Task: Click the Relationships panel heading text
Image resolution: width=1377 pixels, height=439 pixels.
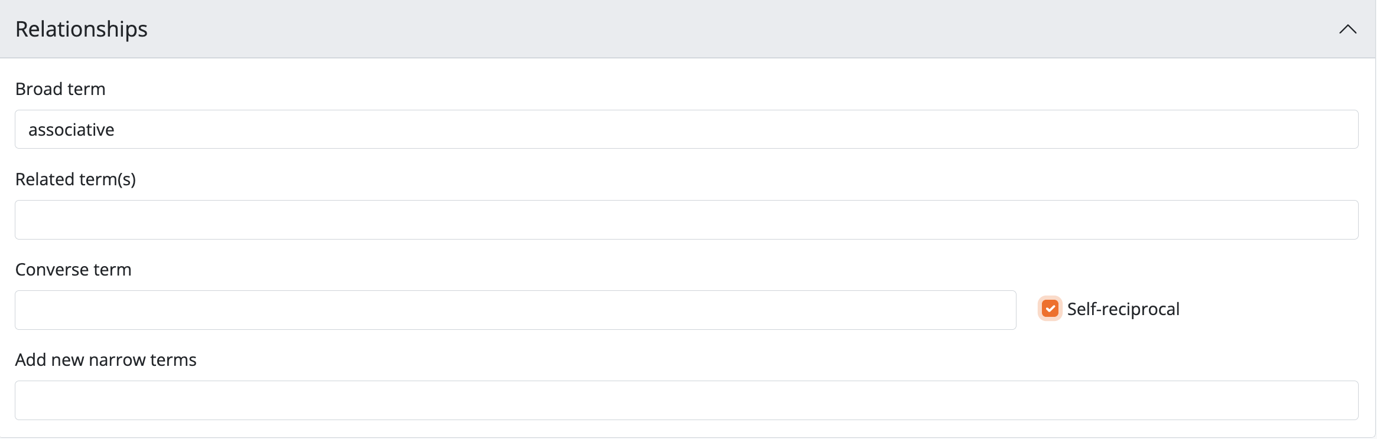Action: click(x=82, y=30)
